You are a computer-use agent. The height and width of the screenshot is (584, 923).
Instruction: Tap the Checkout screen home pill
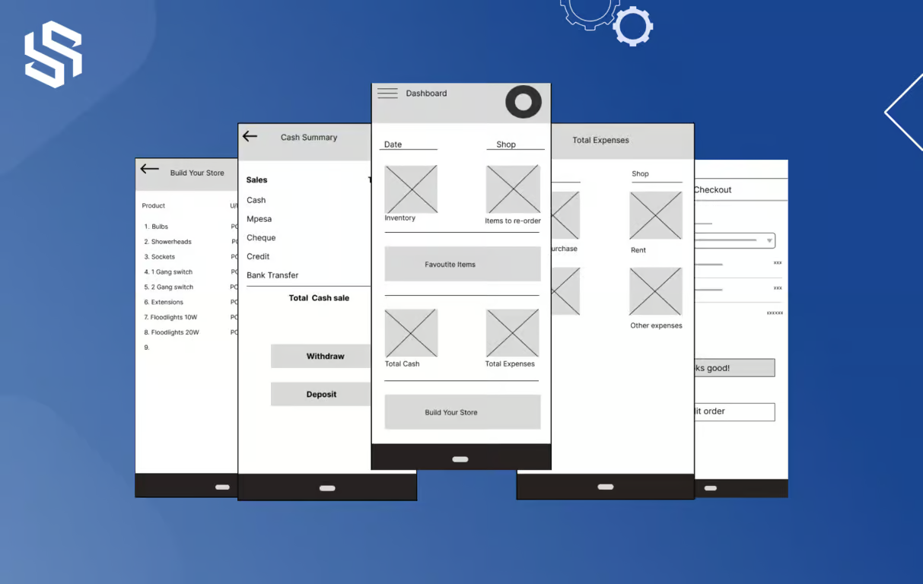(710, 488)
